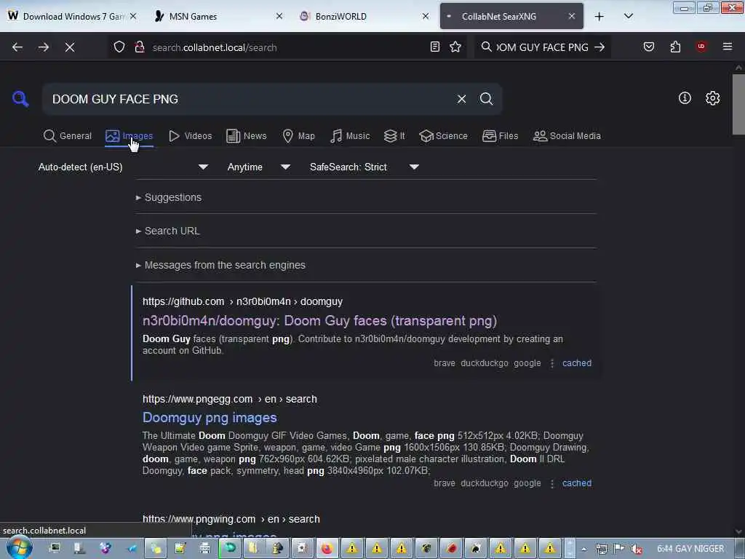Screen dimensions: 745x559
Task: Switch to Download Windows 7 Games tab
Action: click(x=71, y=16)
